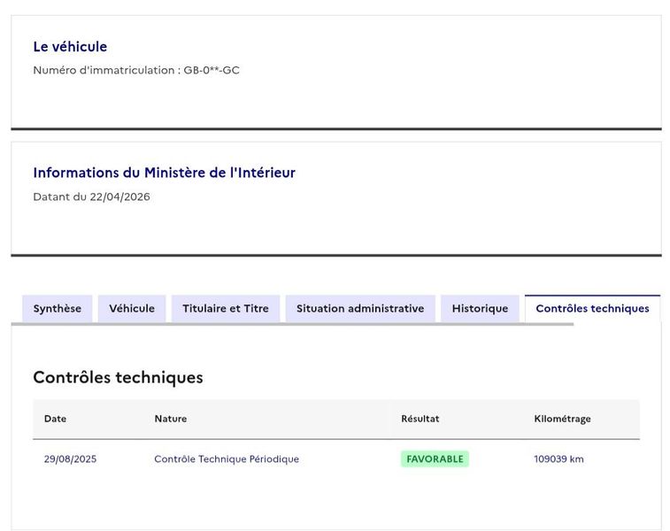670x531 pixels.
Task: Go to the Historique tab
Action: (480, 309)
